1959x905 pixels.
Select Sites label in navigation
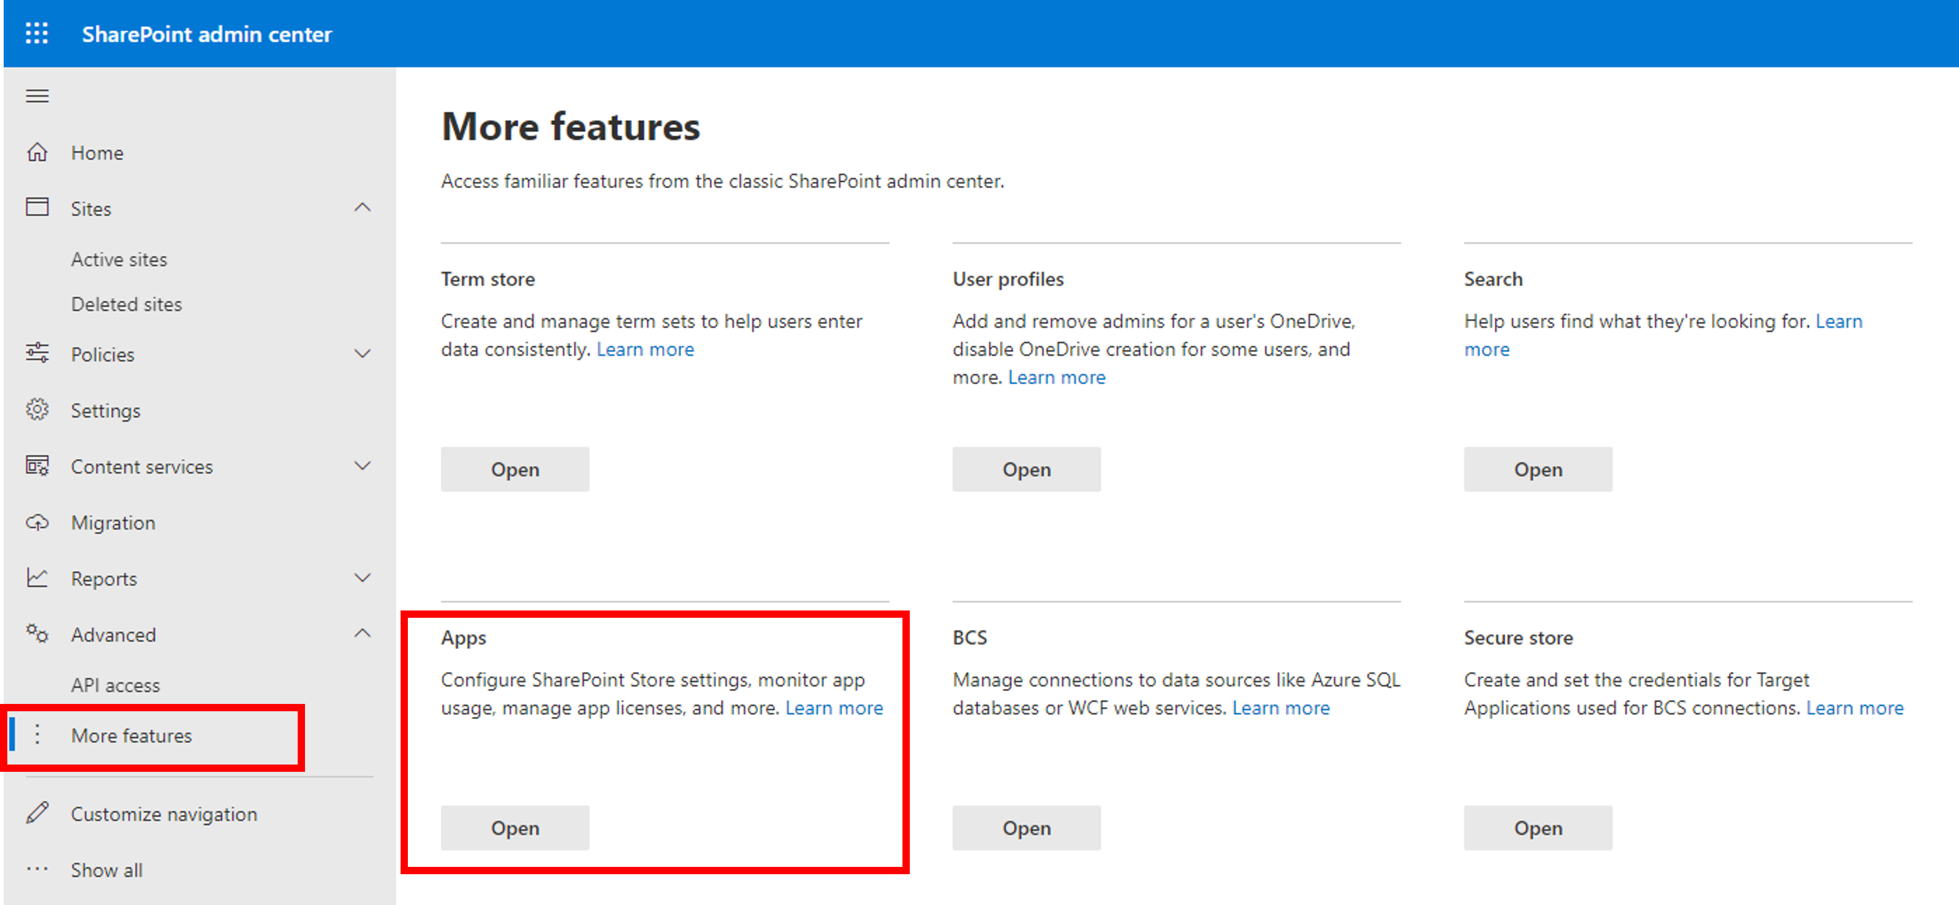[x=91, y=208]
